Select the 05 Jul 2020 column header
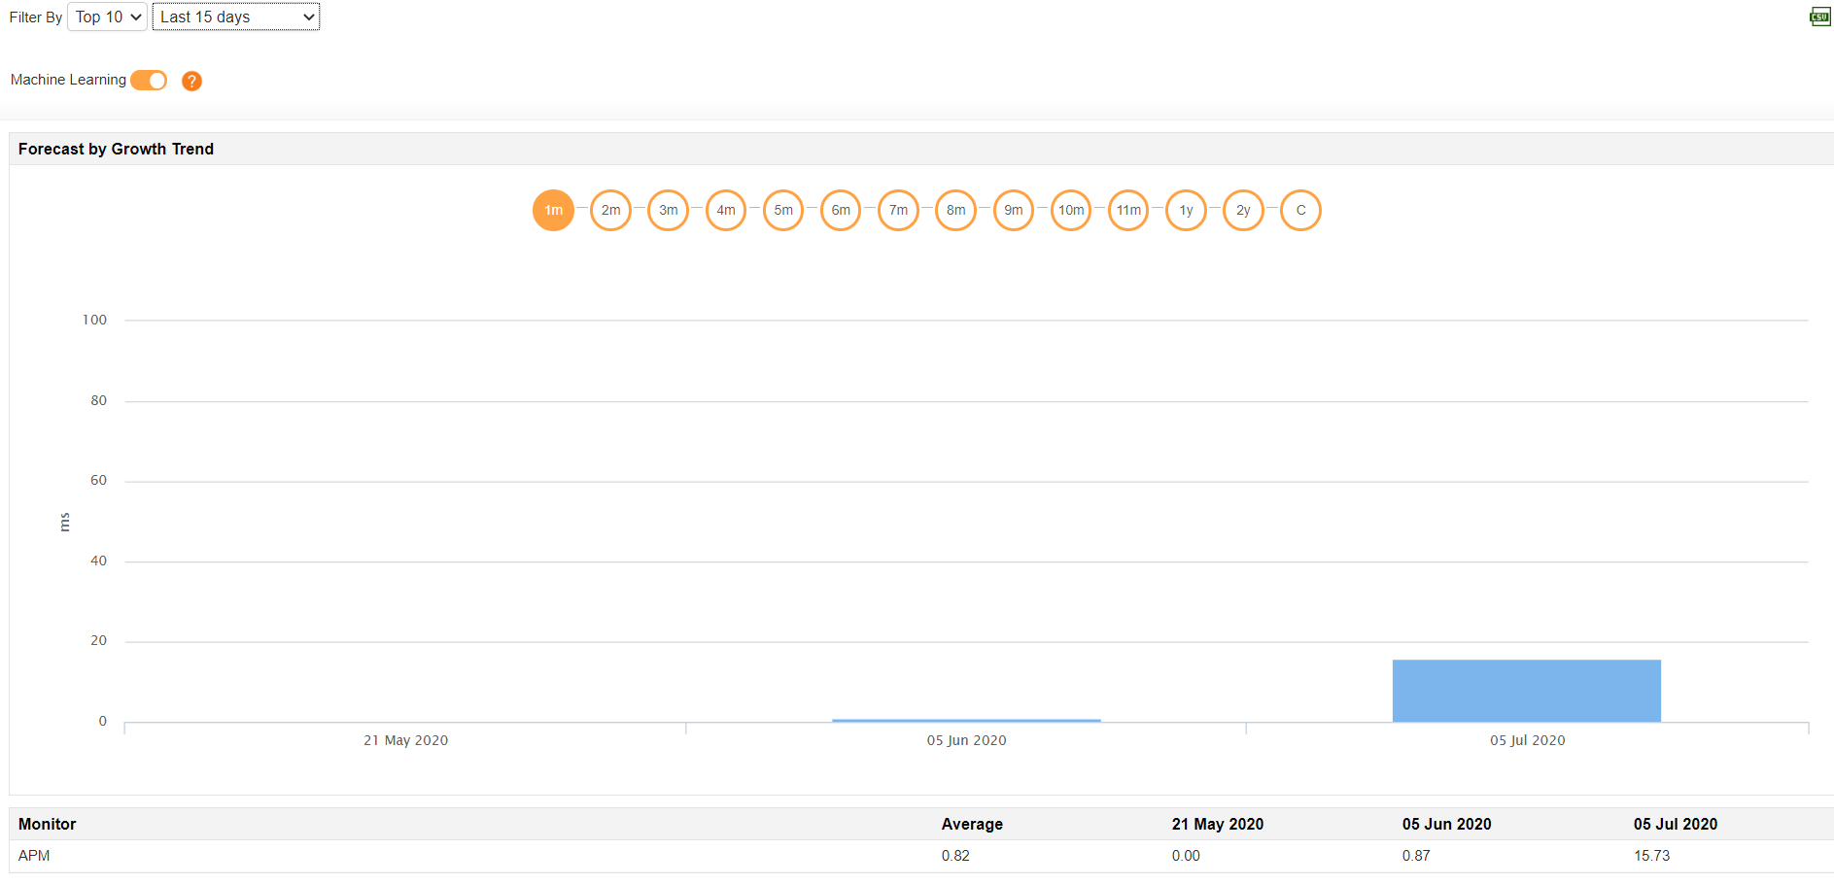This screenshot has height=884, width=1834. 1675,824
